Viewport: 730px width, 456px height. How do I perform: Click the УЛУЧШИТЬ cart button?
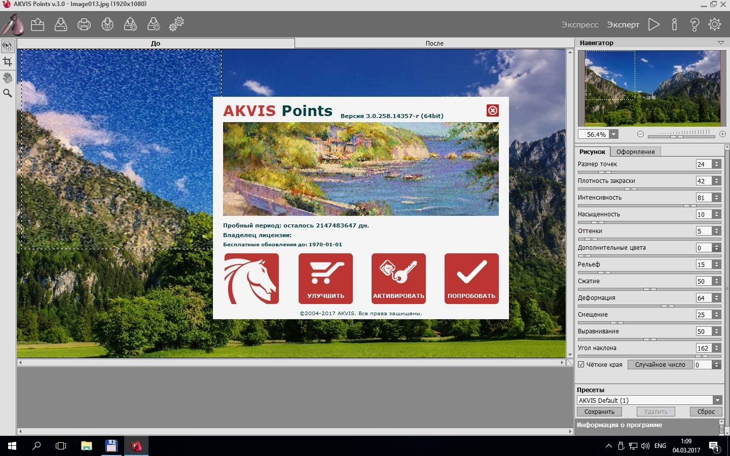(x=325, y=279)
